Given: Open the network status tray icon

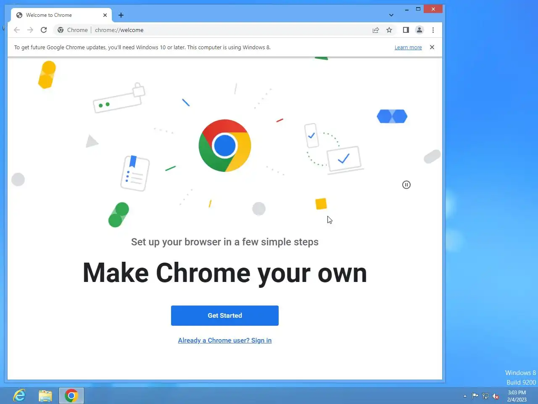Looking at the screenshot, I should [485, 396].
